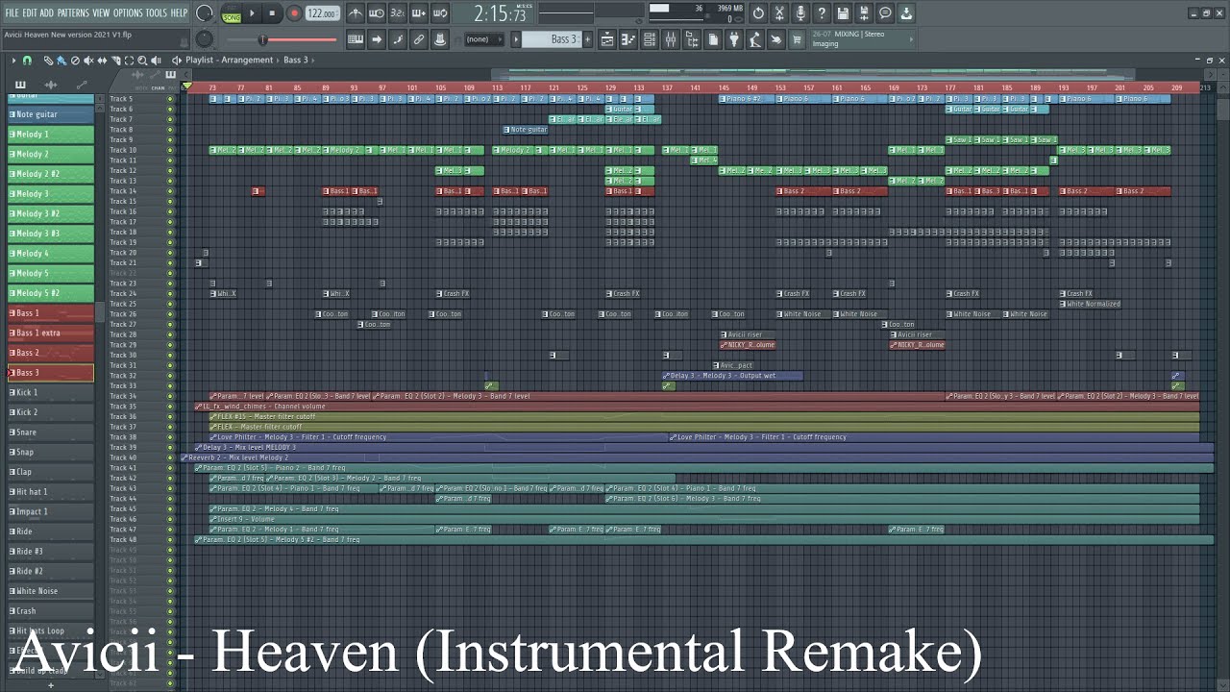Select the Slip tool in playlist toolbar

102,60
